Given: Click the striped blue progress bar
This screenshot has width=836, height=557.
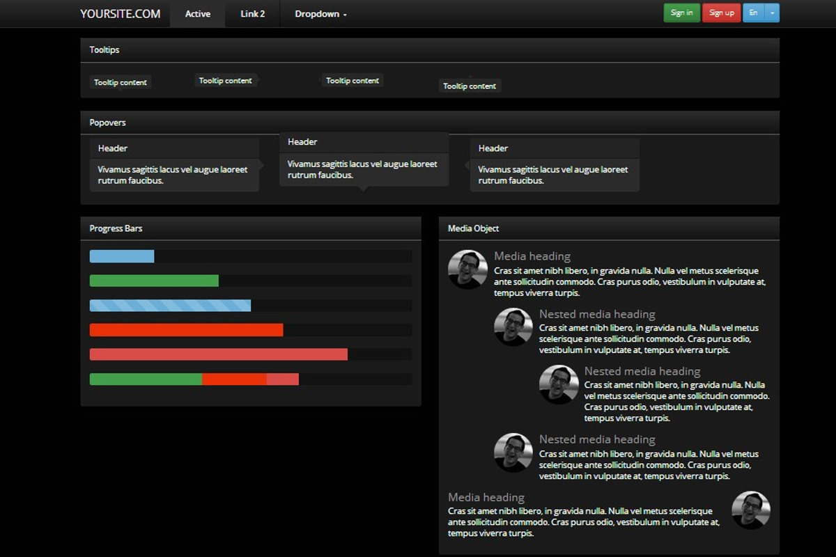Looking at the screenshot, I should coord(170,305).
